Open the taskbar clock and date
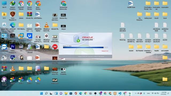This screenshot has width=171, height=96. point(163,93)
